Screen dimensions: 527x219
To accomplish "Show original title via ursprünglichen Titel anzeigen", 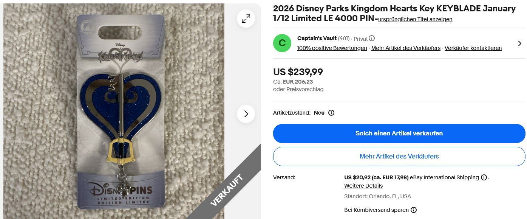I will click(415, 19).
